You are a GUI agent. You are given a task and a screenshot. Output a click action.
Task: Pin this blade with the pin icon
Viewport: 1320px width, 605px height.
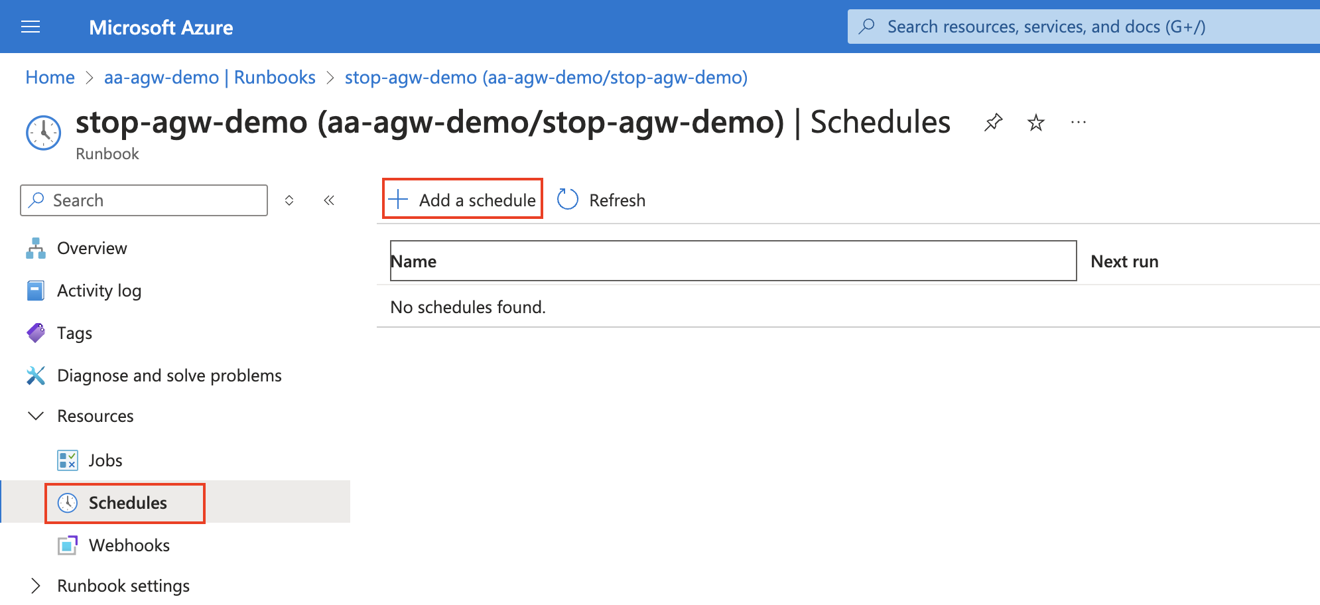pos(993,122)
